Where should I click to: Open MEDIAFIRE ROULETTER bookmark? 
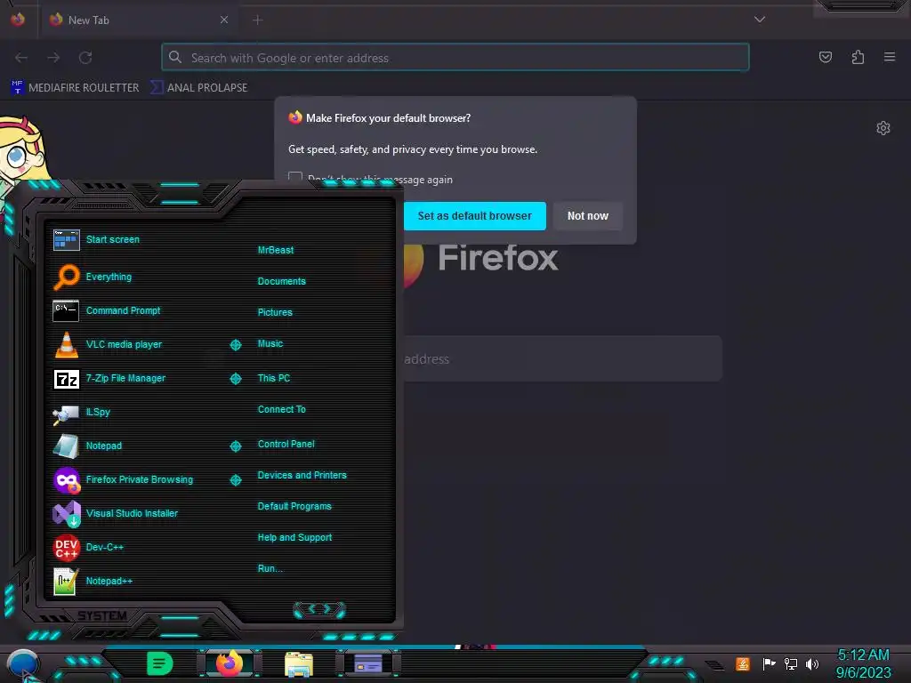click(x=75, y=88)
